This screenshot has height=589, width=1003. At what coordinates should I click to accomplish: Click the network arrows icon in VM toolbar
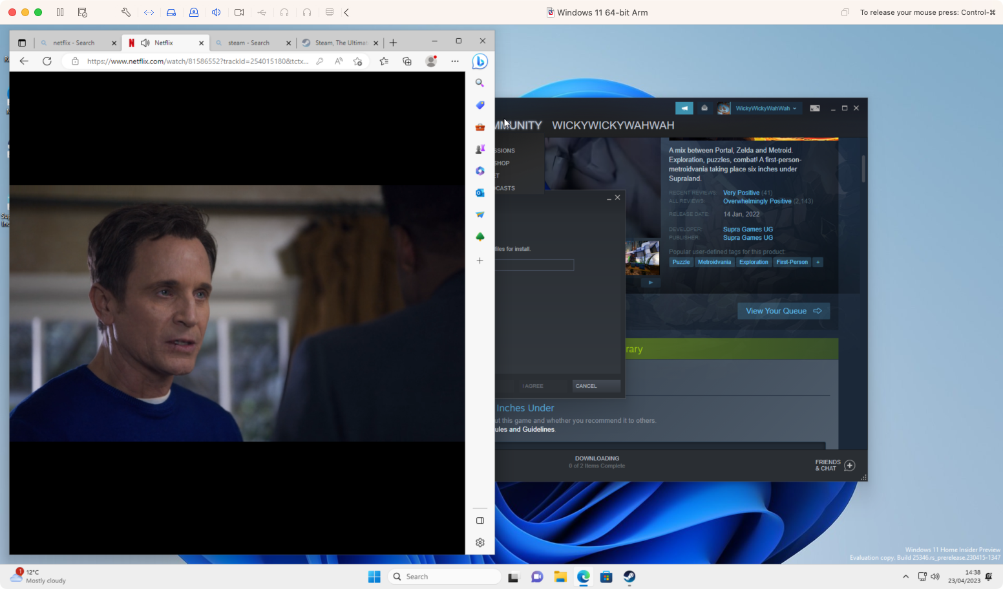(x=149, y=12)
